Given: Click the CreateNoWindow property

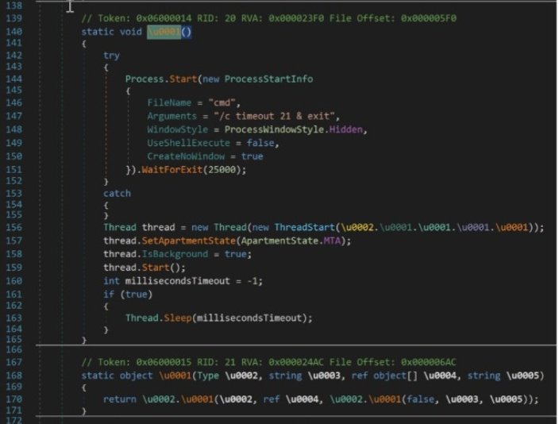Looking at the screenshot, I should point(186,156).
